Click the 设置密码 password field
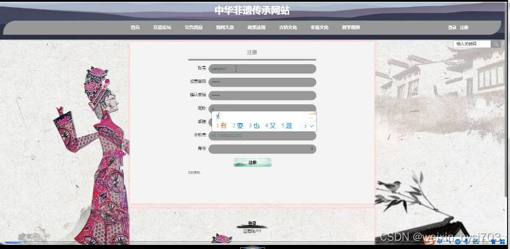 tap(262, 82)
